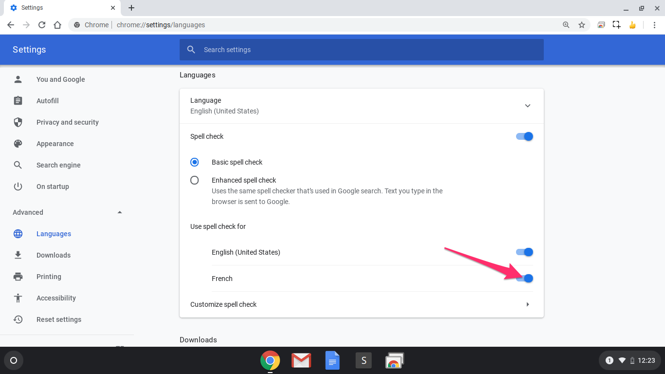Image resolution: width=665 pixels, height=374 pixels.
Task: Open the system tray clock showing 12:23
Action: click(646, 360)
